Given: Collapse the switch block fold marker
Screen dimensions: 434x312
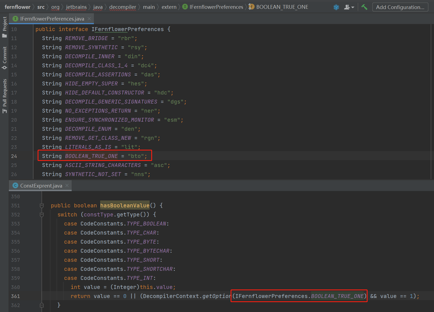Looking at the screenshot, I should pos(42,215).
